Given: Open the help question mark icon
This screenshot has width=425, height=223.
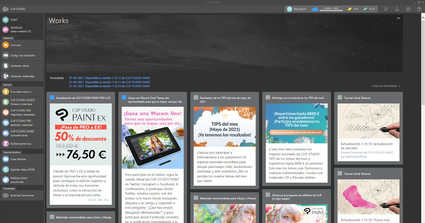Looking at the screenshot, I should 419,9.
